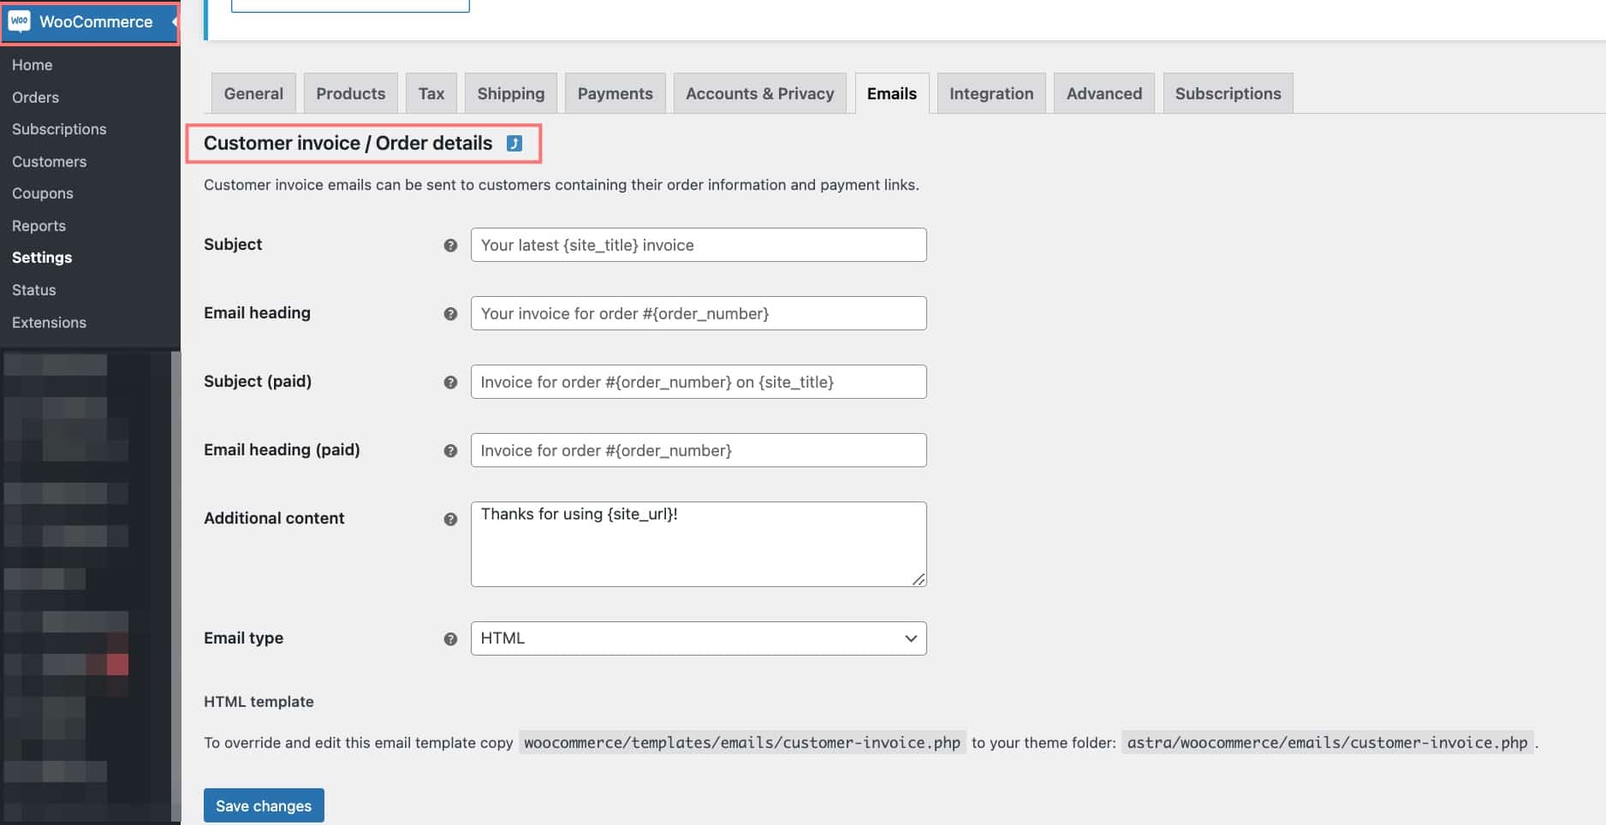
Task: Click the Save changes button
Action: (264, 805)
